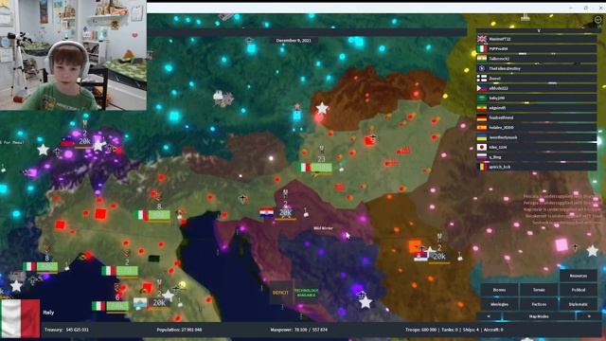Collapse the player list with the top chevron
The image size is (606, 341).
click(x=539, y=30)
